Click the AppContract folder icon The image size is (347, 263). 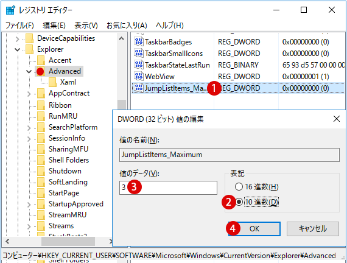[41, 93]
